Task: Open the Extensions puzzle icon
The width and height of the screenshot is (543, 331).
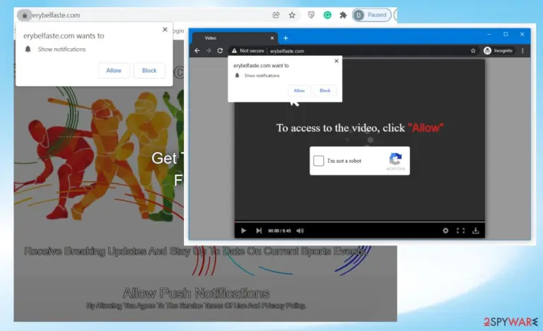Action: [343, 15]
